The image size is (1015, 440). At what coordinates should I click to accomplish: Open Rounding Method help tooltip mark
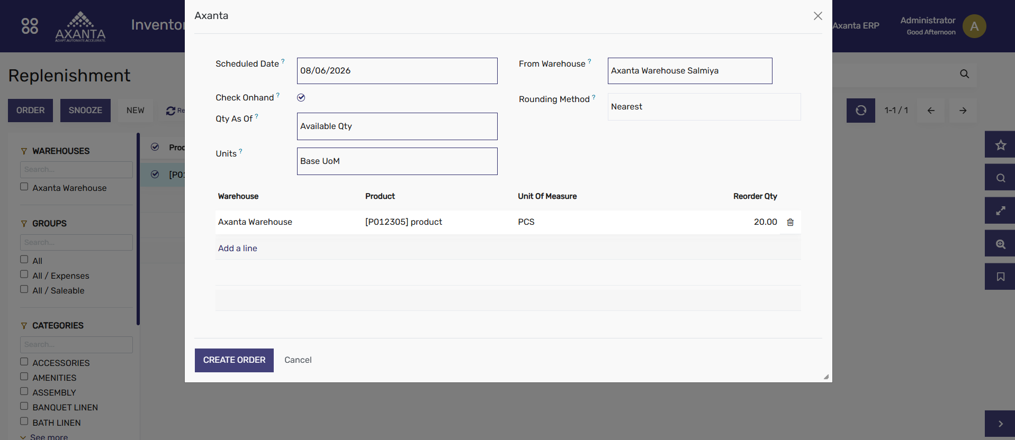tap(594, 97)
